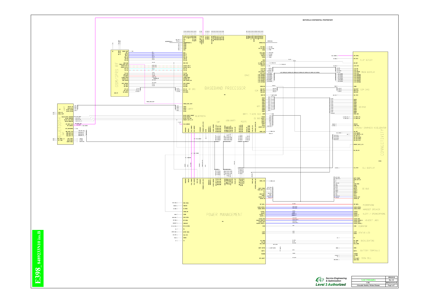
Task: Click the 'Page 1 of 7' cell
Action: point(391,285)
